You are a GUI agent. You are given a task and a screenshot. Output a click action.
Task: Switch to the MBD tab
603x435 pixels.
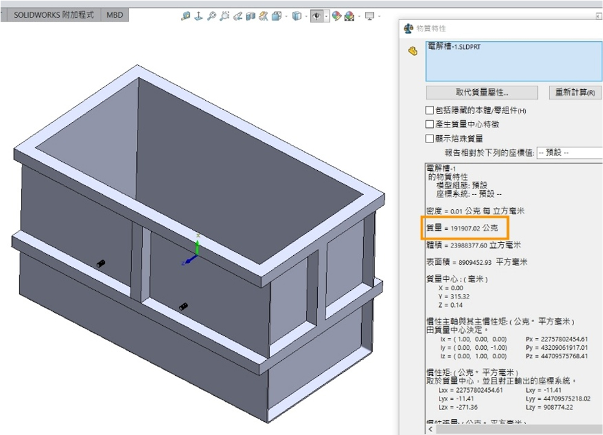pyautogui.click(x=114, y=14)
